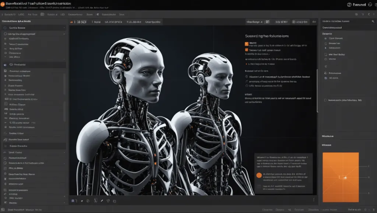Click the large orange square beneath the viewport overlay heading
Screen dimensions: 377x213
point(246,44)
